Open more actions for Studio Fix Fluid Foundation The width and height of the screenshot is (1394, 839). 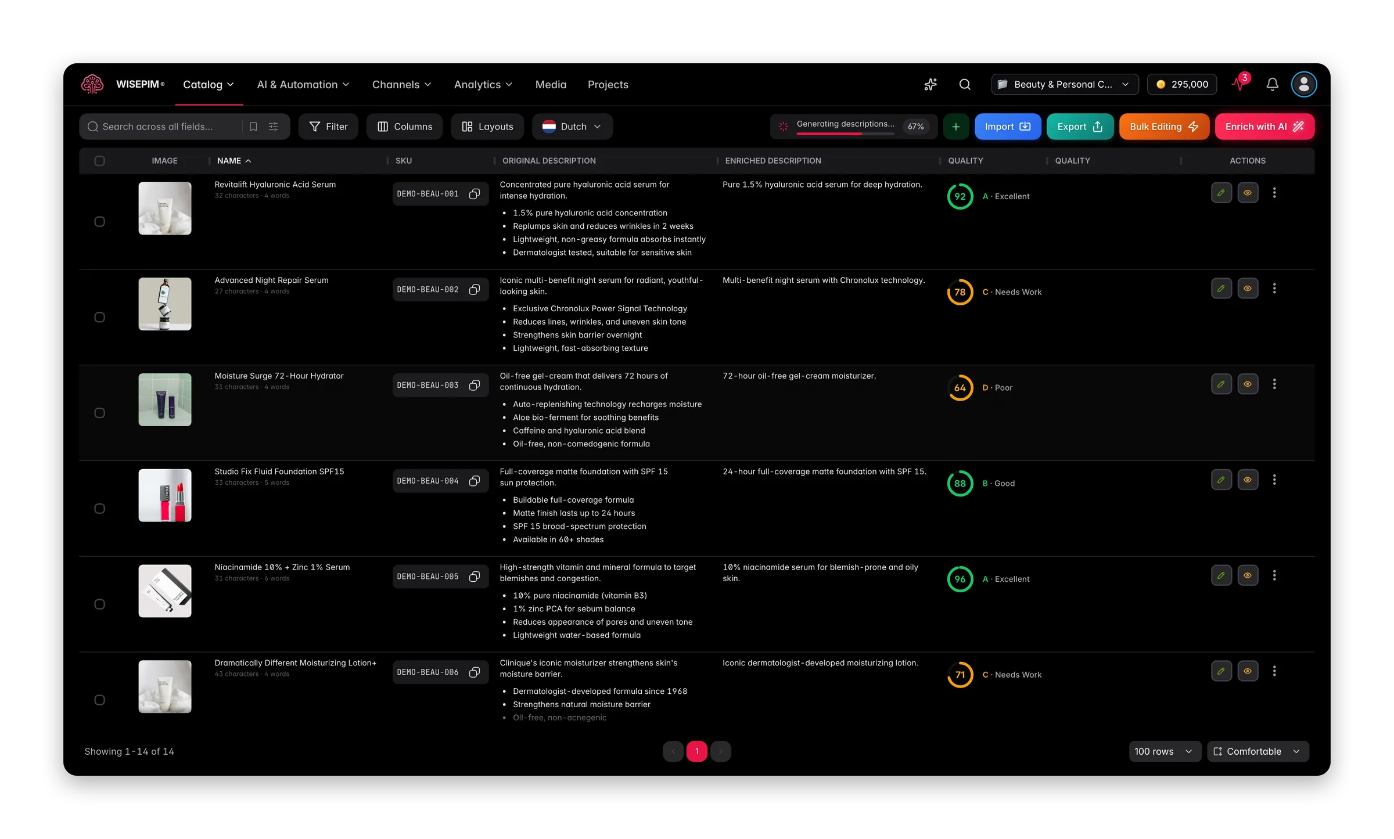(1274, 480)
